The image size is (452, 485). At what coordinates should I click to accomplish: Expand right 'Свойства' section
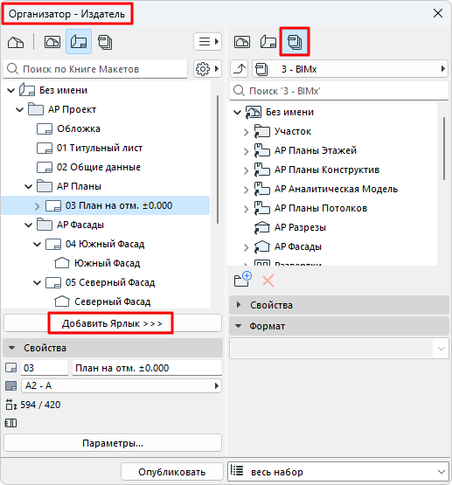point(238,305)
